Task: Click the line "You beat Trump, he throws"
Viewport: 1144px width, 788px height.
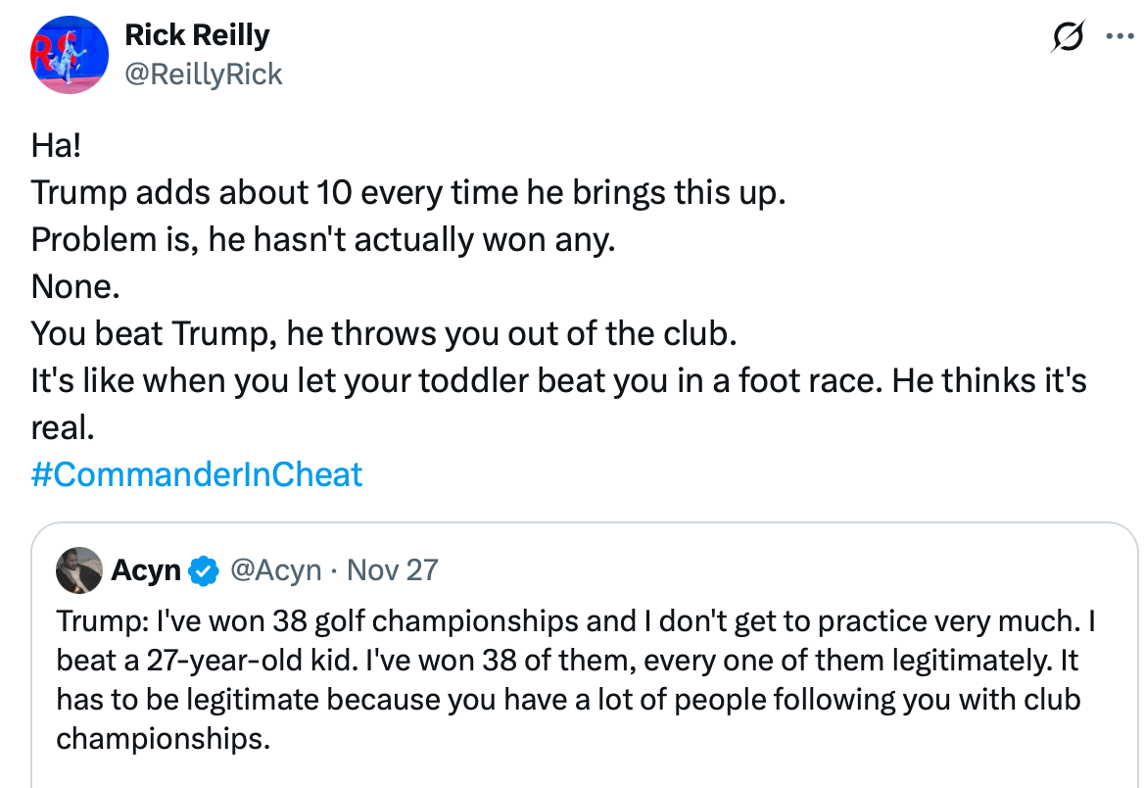Action: point(383,333)
